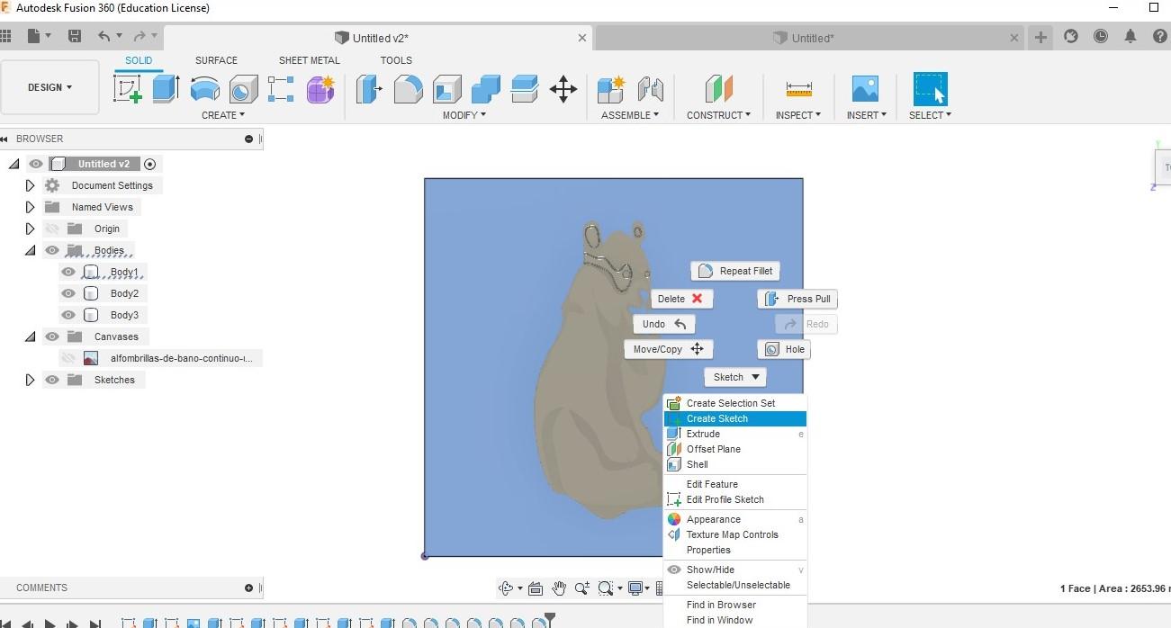Select the Hole tool in toolbar
The height and width of the screenshot is (628, 1171).
(x=243, y=89)
